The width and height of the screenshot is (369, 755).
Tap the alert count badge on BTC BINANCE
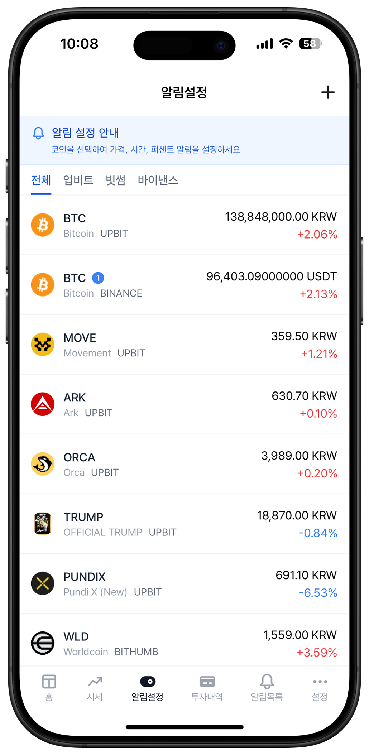[x=98, y=278]
